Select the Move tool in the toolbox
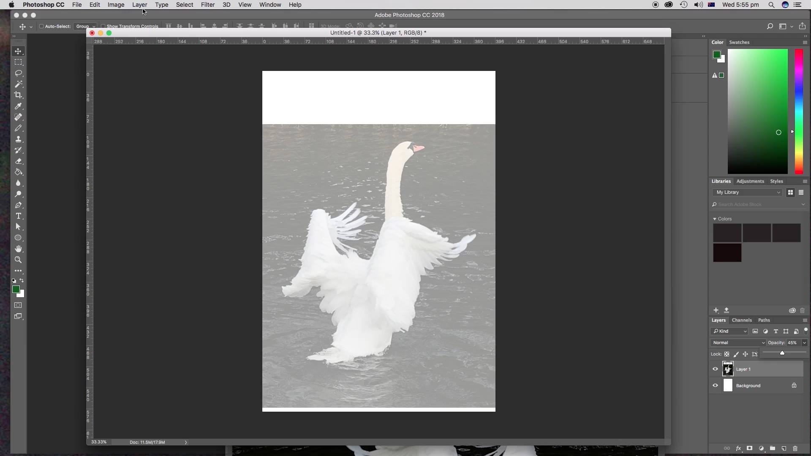The width and height of the screenshot is (811, 456). coord(18,51)
